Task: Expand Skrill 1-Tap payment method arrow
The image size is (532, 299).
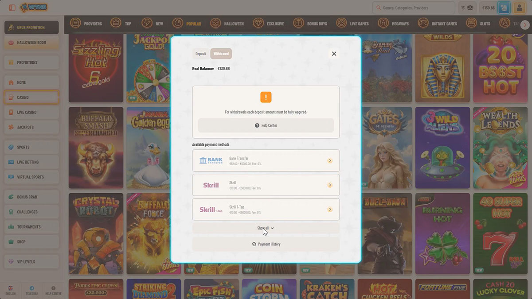Action: click(x=330, y=210)
